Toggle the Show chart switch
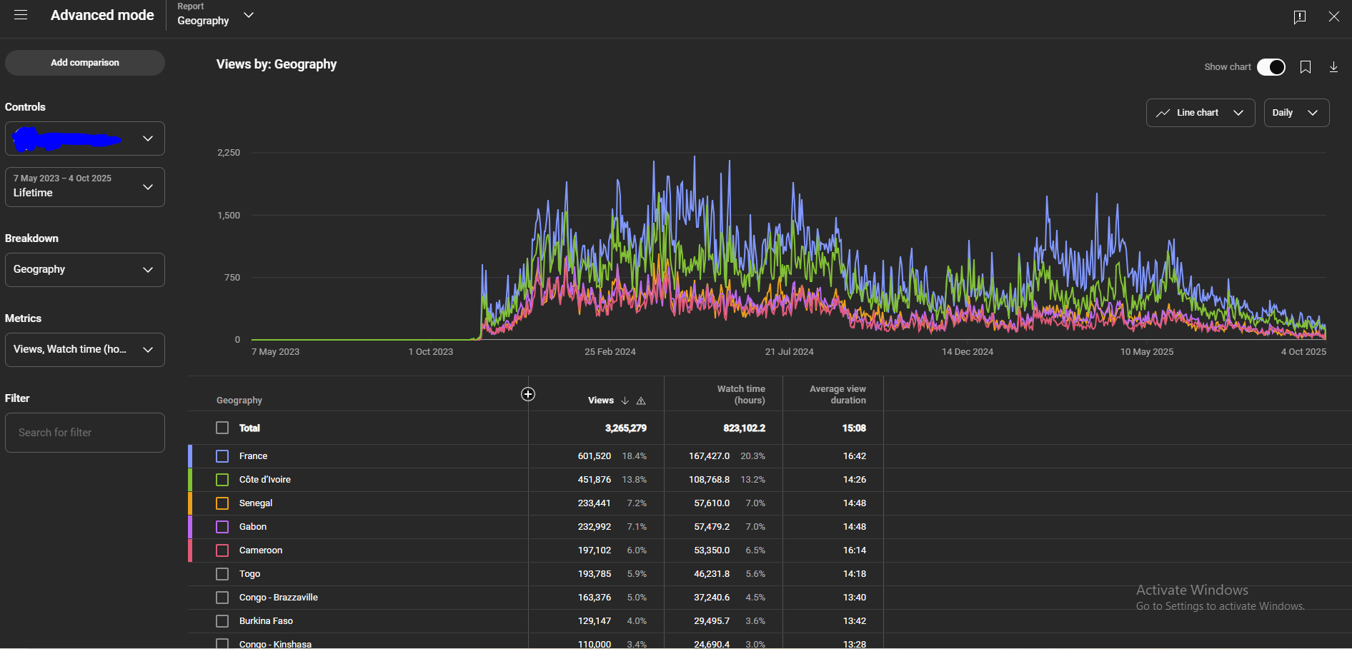This screenshot has height=649, width=1352. pos(1271,67)
